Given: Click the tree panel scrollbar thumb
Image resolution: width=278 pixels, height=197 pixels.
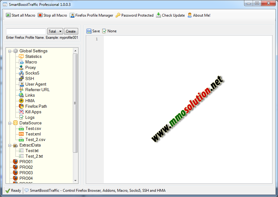Looking at the screenshot, I should 75,103.
